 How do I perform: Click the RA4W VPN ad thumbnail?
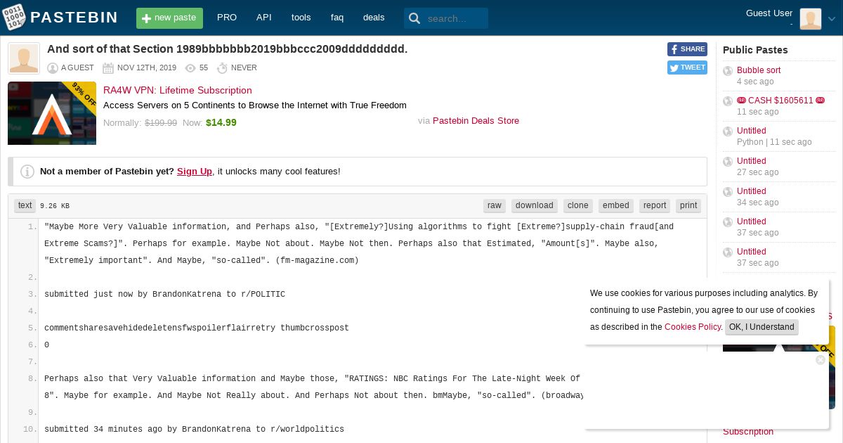[52, 113]
